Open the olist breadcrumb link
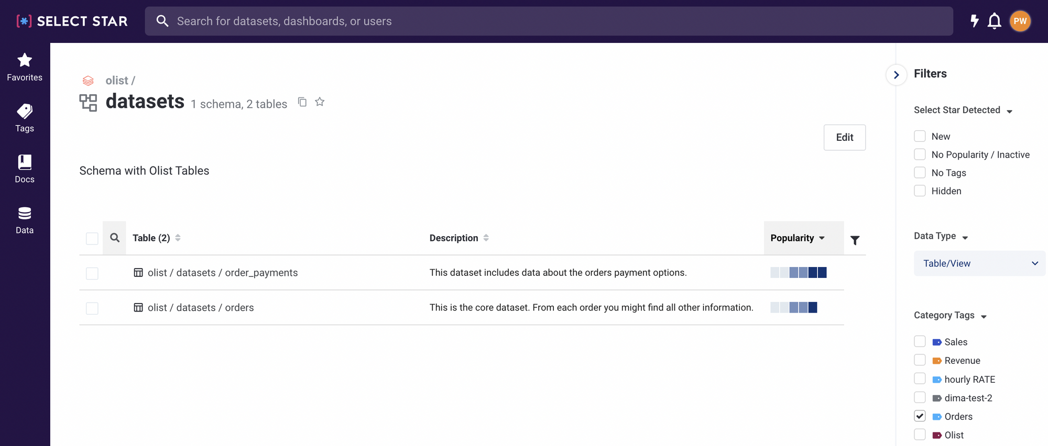Viewport: 1048px width, 446px height. 116,81
